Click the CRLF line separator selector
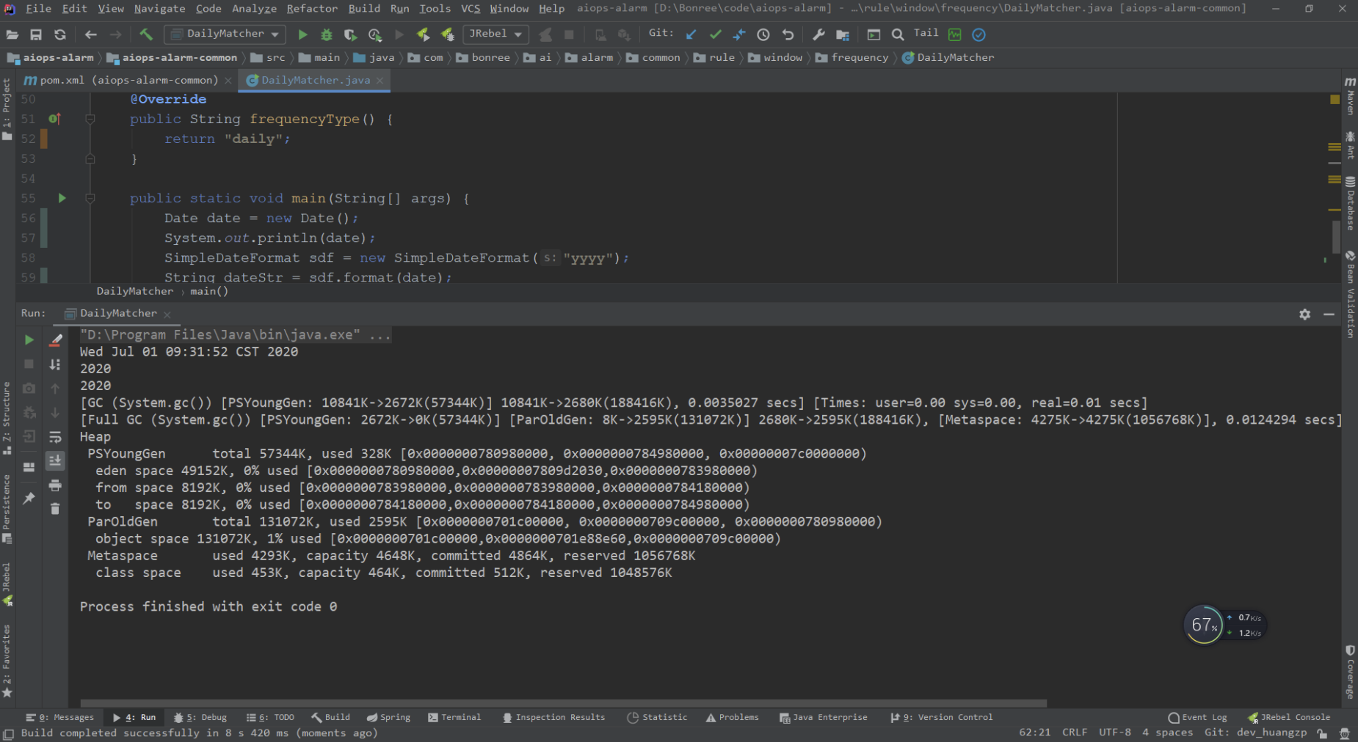The height and width of the screenshot is (742, 1358). (x=1075, y=732)
